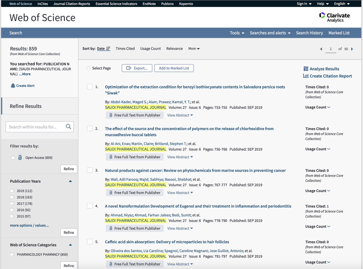
Task: Click the page number input box
Action: point(331,49)
